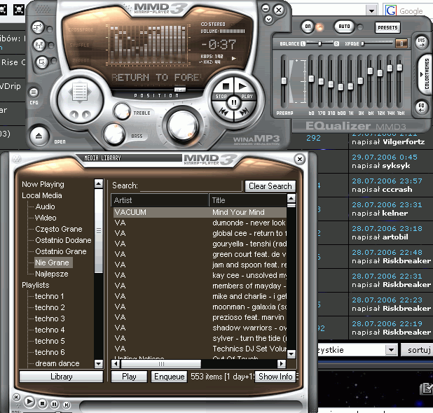This screenshot has width=433, height=413.
Task: Pause playback with the round pause button
Action: 234,102
